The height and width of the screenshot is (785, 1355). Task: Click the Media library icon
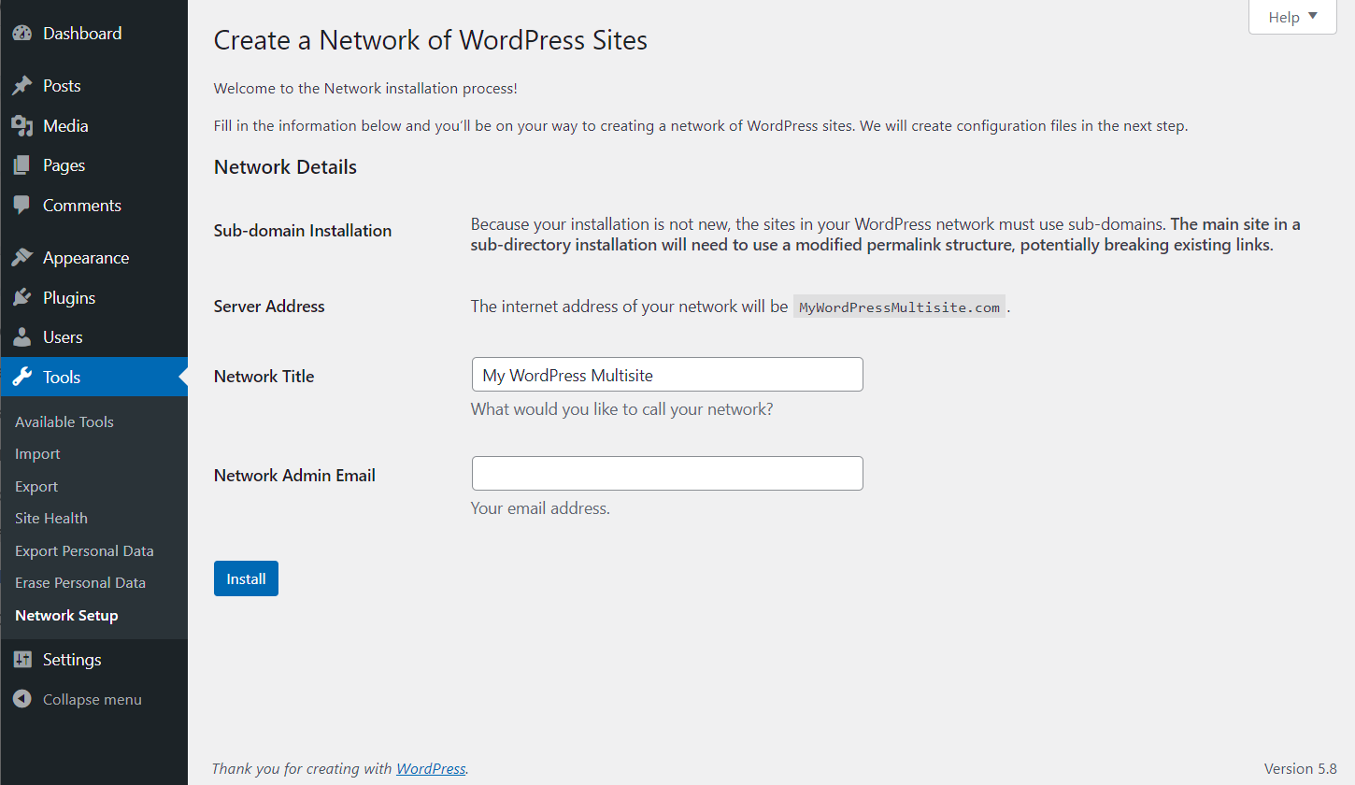pos(22,126)
